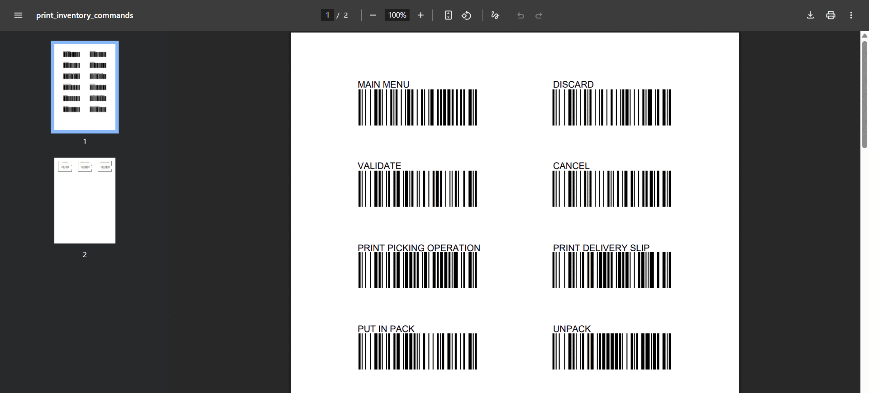Click the barcode under DISCARD

tap(611, 108)
